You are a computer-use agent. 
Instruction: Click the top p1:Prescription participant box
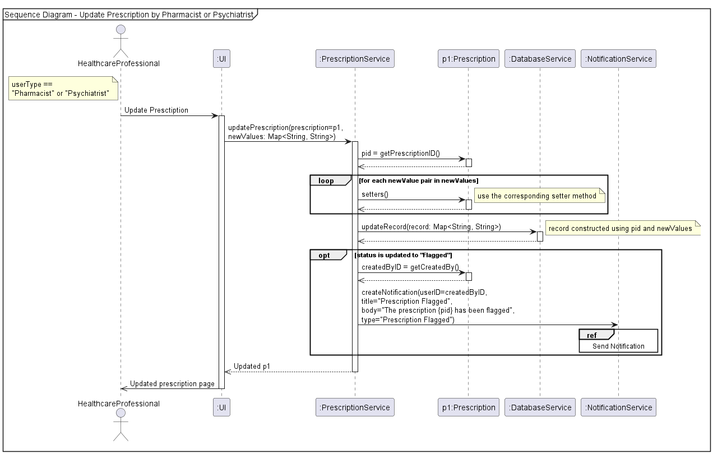[x=469, y=58]
